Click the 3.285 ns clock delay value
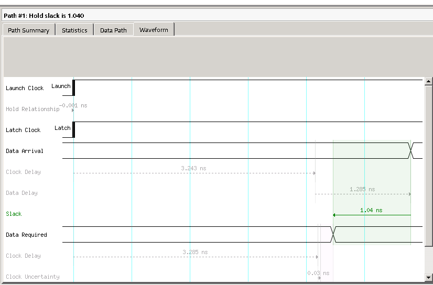 (x=195, y=252)
